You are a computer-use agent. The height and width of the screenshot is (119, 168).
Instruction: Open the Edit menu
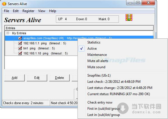[16, 11]
